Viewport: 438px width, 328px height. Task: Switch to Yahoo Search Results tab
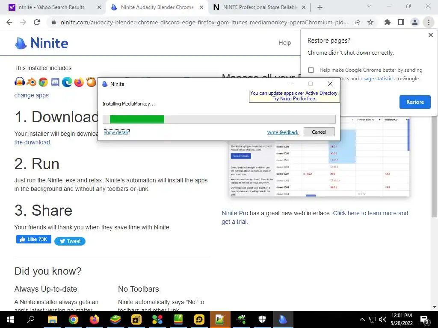[x=52, y=7]
